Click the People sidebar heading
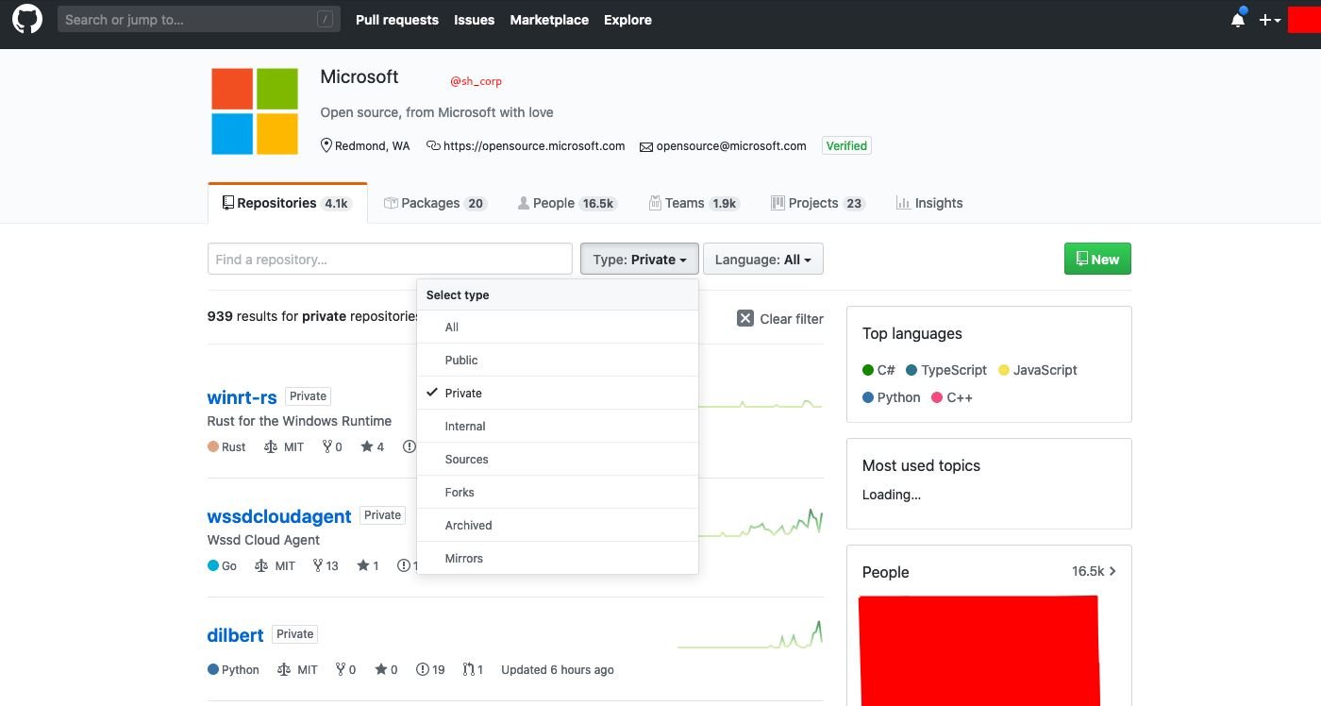The height and width of the screenshot is (706, 1321). tap(886, 572)
